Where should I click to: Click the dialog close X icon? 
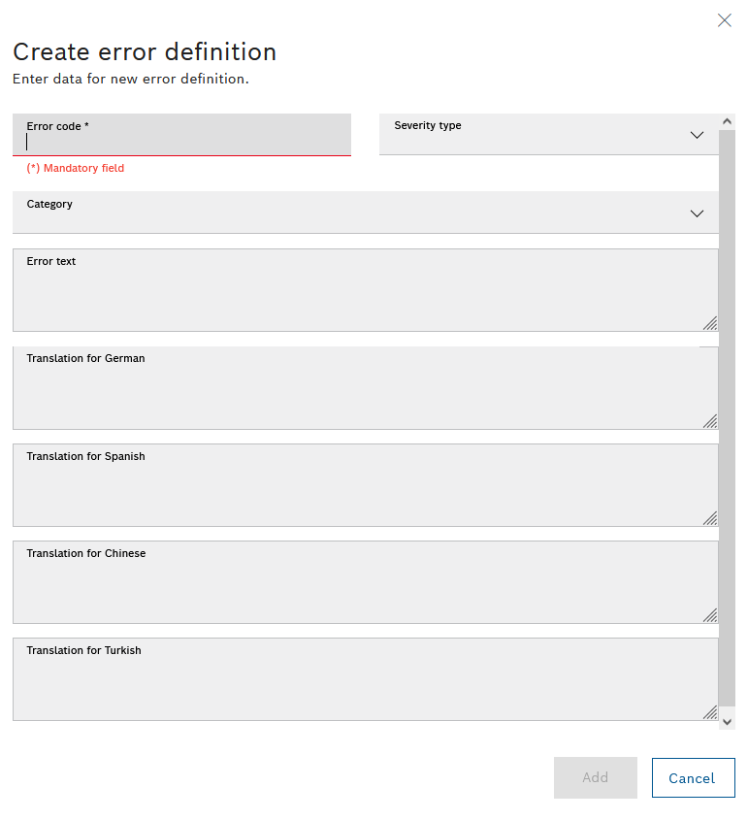(724, 19)
